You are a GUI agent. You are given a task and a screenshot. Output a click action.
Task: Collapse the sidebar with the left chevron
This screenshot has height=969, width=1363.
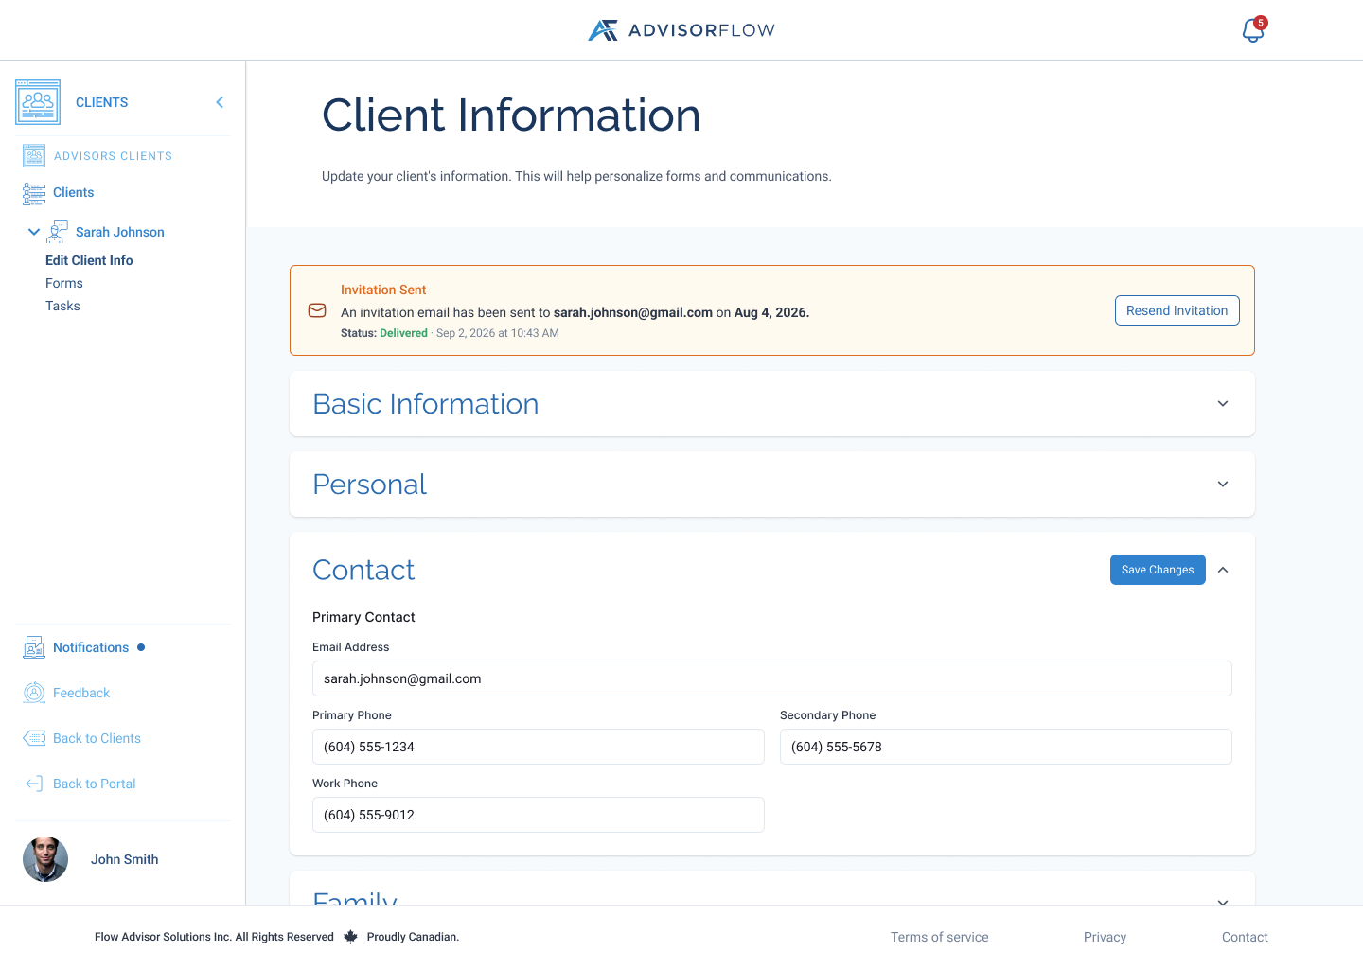pos(220,102)
